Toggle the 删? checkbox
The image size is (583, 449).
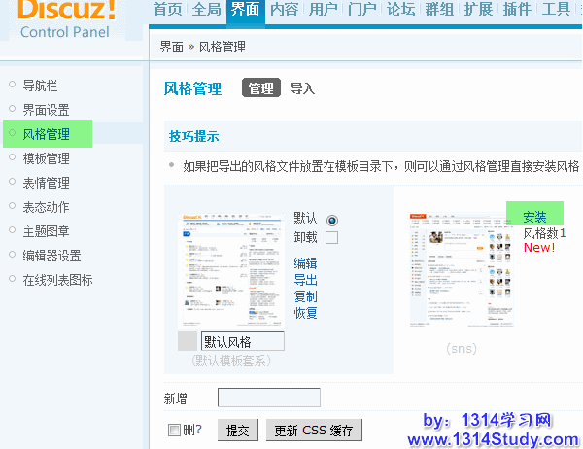tap(174, 430)
